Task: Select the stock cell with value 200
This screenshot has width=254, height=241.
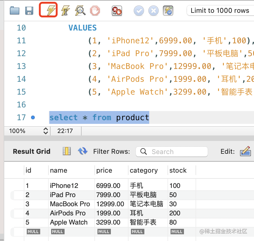Action: (x=182, y=213)
